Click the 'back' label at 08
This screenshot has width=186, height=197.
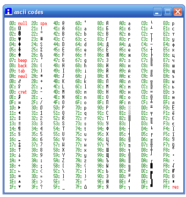pyautogui.click(x=22, y=66)
